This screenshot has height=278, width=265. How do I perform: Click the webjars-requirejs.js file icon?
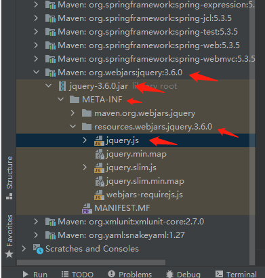(99, 195)
